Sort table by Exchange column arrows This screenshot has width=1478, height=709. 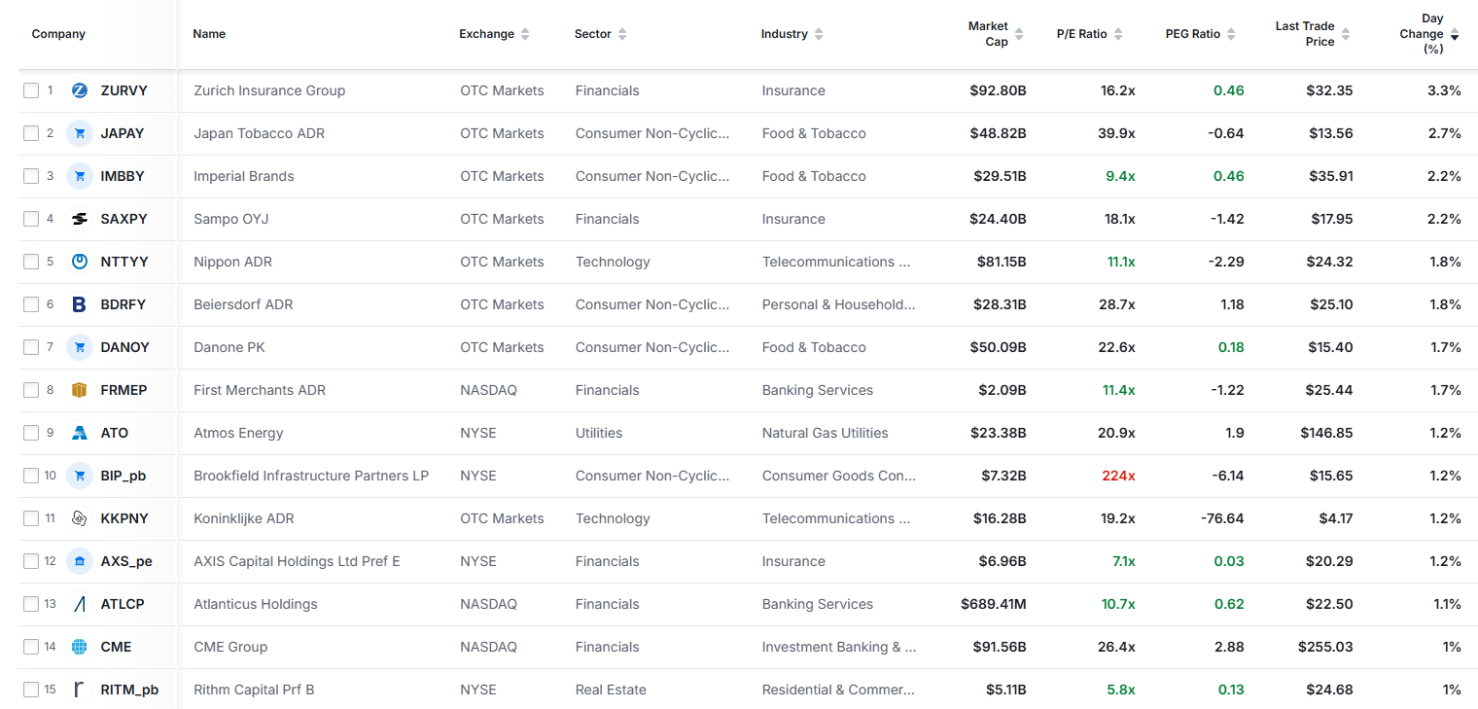pos(525,34)
